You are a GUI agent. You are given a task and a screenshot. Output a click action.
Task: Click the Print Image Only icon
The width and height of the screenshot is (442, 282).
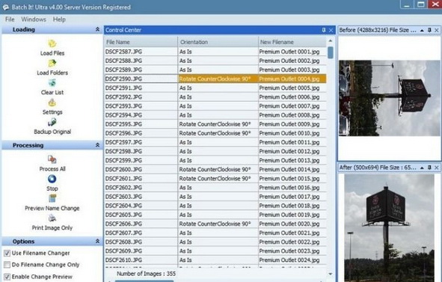pyautogui.click(x=52, y=218)
